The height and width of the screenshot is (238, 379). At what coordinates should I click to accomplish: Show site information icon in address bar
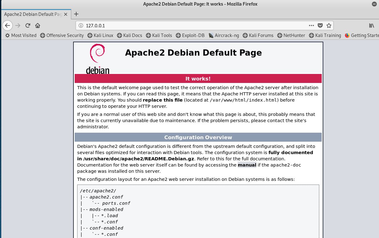pyautogui.click(x=81, y=25)
